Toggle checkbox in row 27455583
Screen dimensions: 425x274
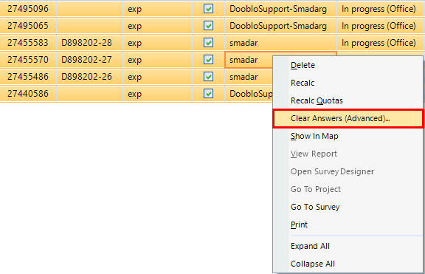pyautogui.click(x=208, y=43)
